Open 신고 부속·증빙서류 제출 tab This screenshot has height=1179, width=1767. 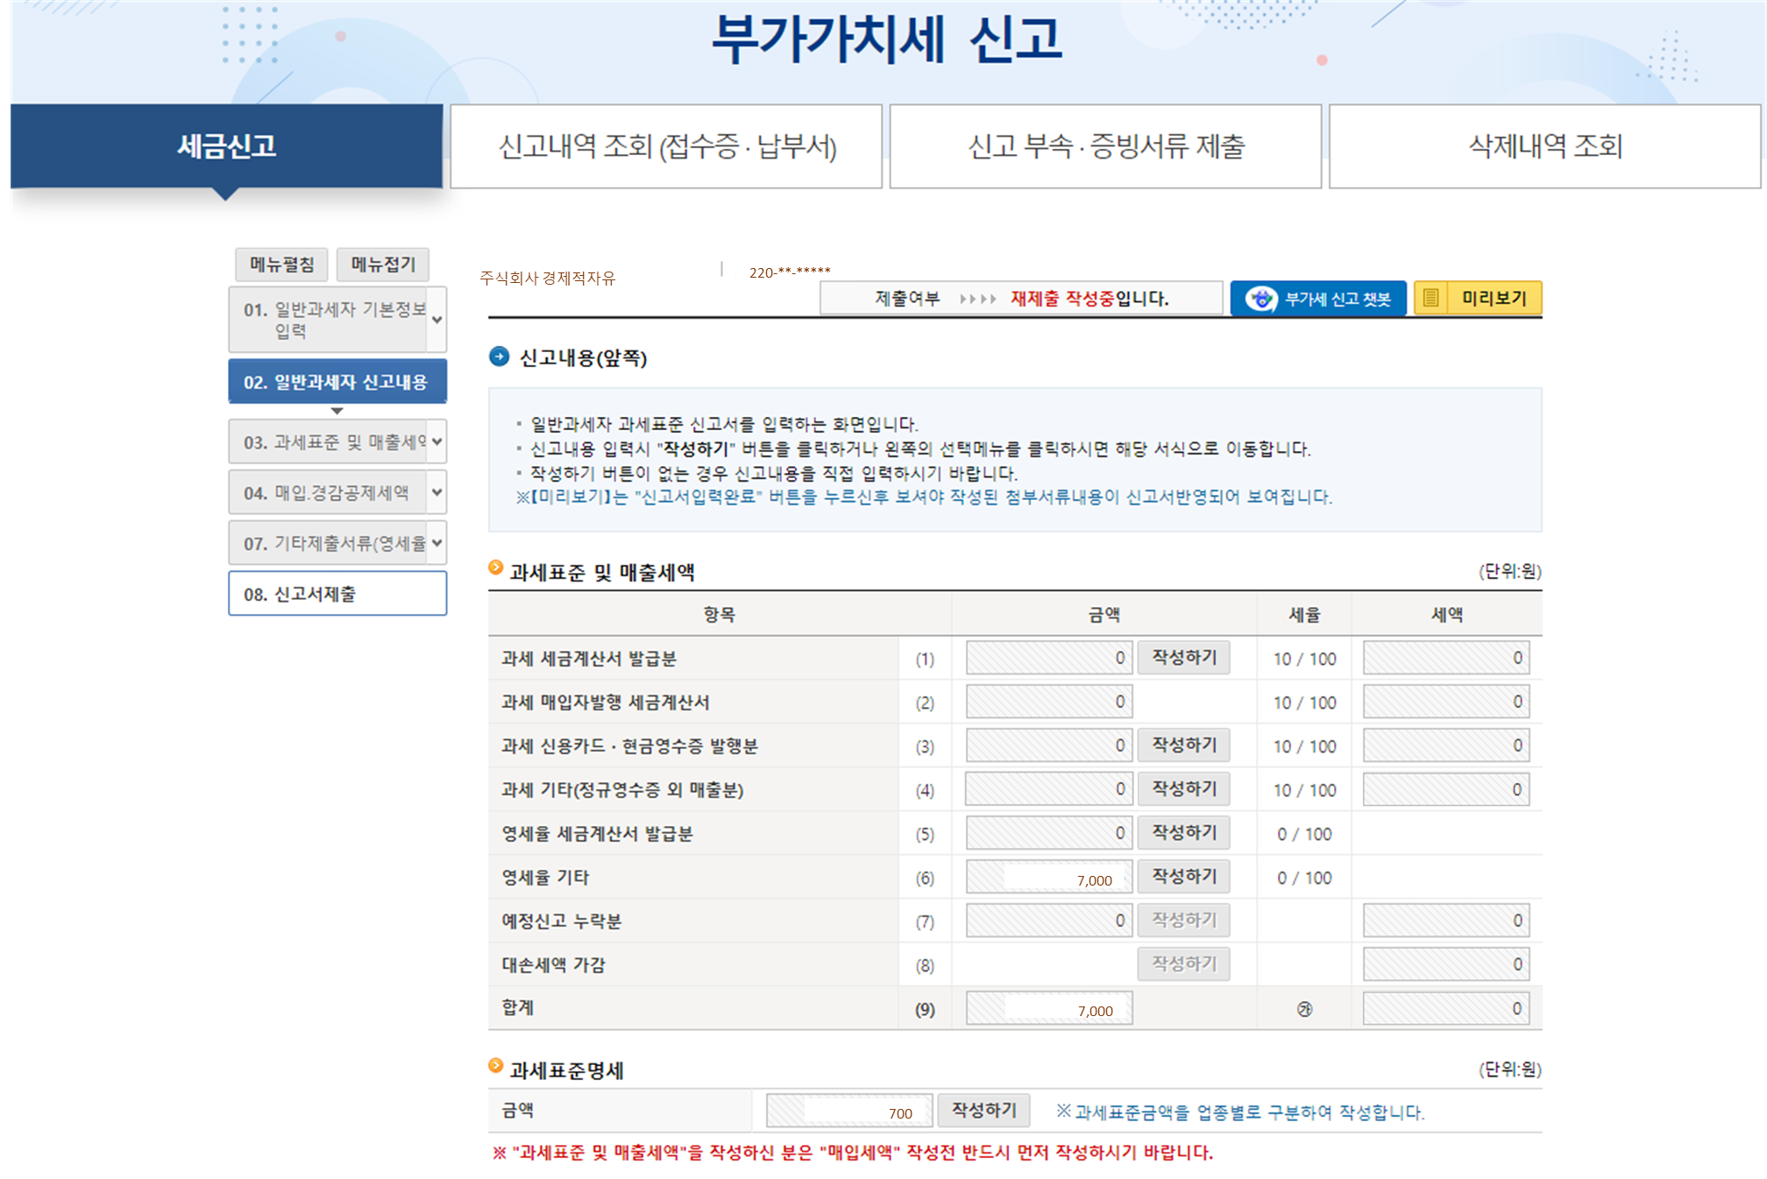point(1105,146)
